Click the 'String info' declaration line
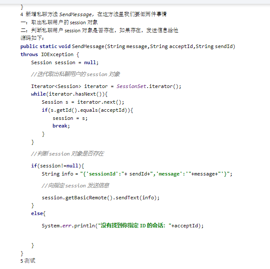 click(137, 174)
